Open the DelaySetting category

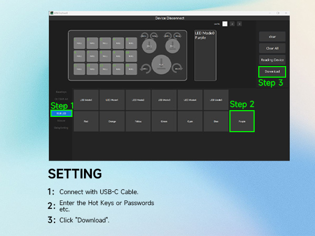(61, 128)
